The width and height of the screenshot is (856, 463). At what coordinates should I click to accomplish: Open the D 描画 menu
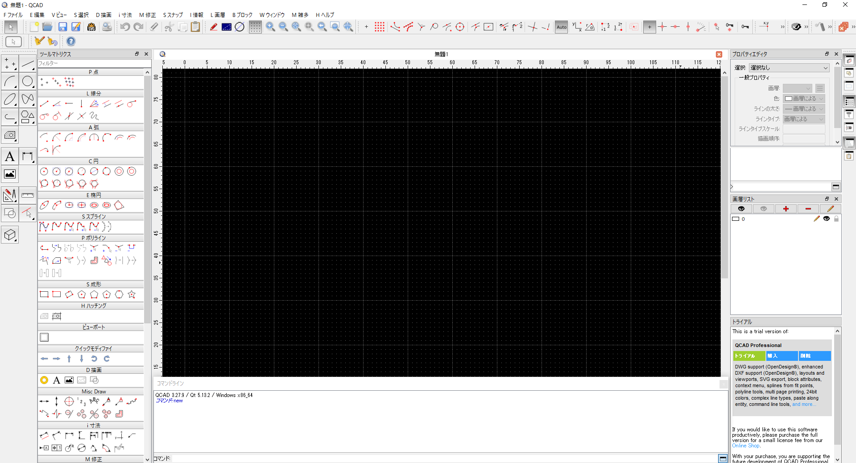pyautogui.click(x=103, y=15)
